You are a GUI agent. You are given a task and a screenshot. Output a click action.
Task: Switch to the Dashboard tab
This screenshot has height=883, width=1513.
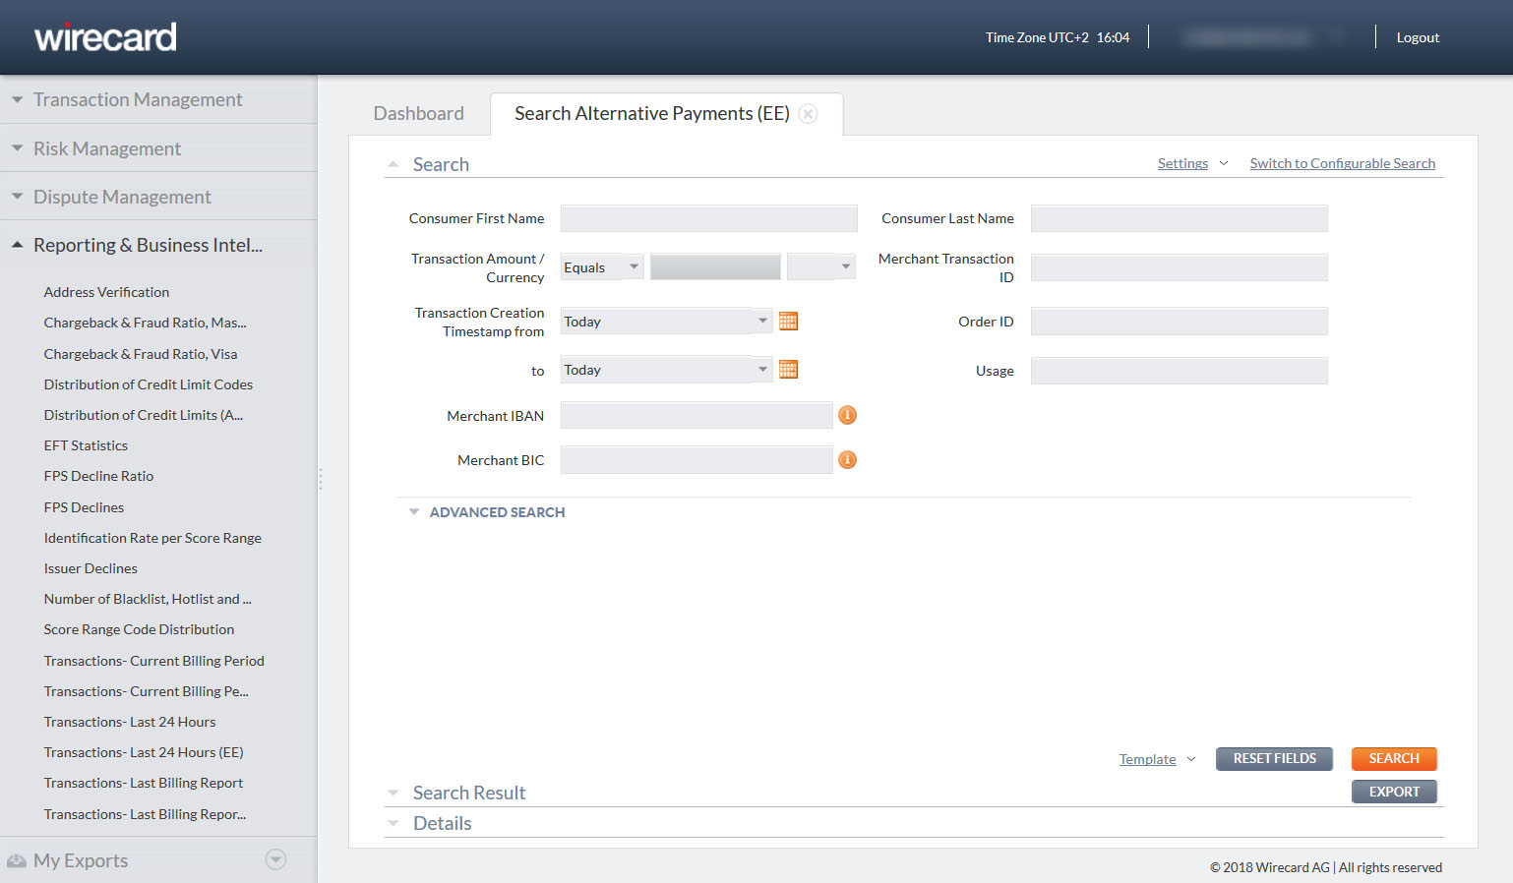418,113
